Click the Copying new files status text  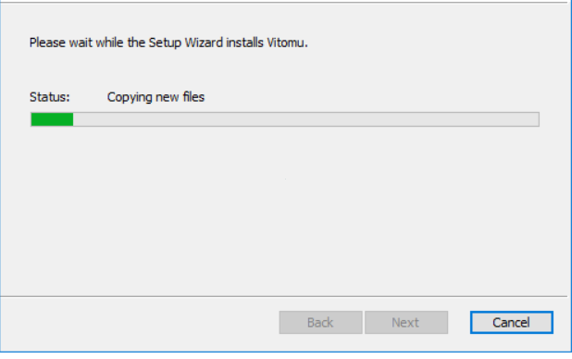coord(155,97)
